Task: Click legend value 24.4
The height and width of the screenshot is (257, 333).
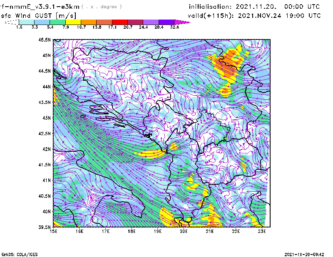Action: (143, 27)
